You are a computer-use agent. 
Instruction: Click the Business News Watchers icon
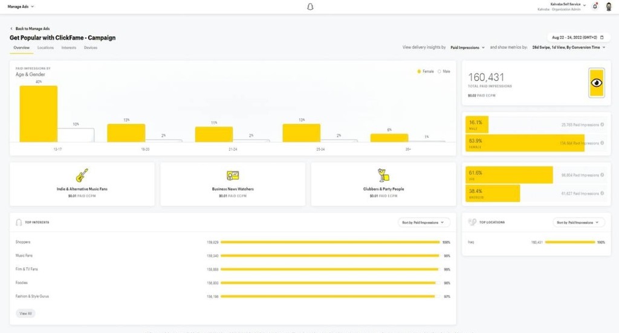[233, 176]
